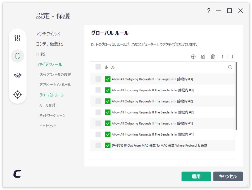Disable green check Outgoing 家庭内 #1

coord(108,123)
